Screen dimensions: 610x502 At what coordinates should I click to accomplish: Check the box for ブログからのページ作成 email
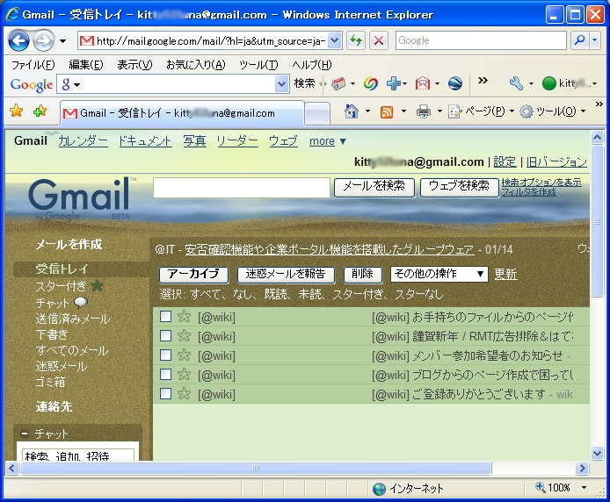(x=166, y=374)
